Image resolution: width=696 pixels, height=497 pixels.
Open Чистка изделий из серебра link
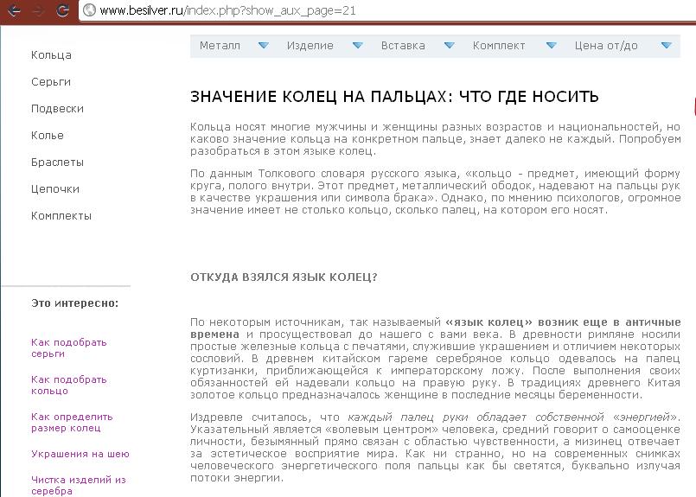tap(79, 486)
